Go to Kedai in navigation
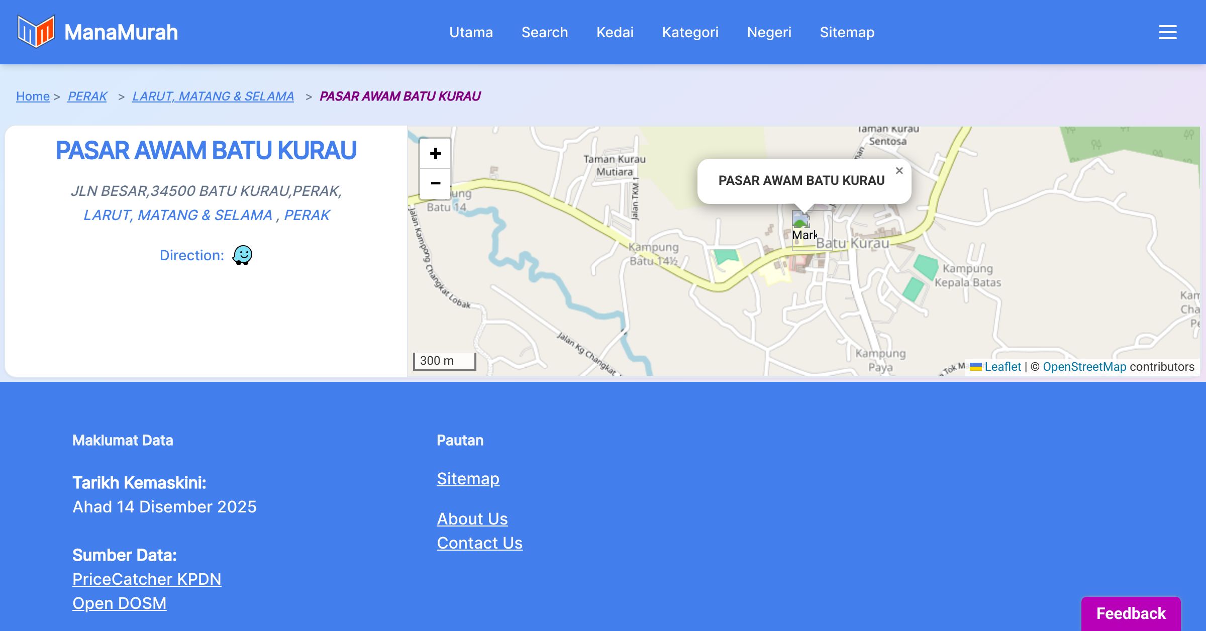 [x=615, y=32]
